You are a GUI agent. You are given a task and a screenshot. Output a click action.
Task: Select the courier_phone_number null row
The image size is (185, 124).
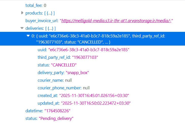click(64, 88)
